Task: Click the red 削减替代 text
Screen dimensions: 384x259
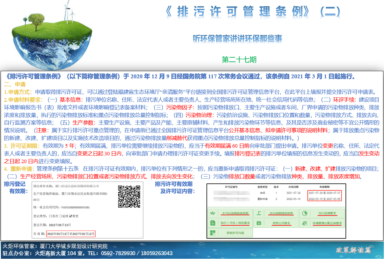Action: (x=177, y=138)
